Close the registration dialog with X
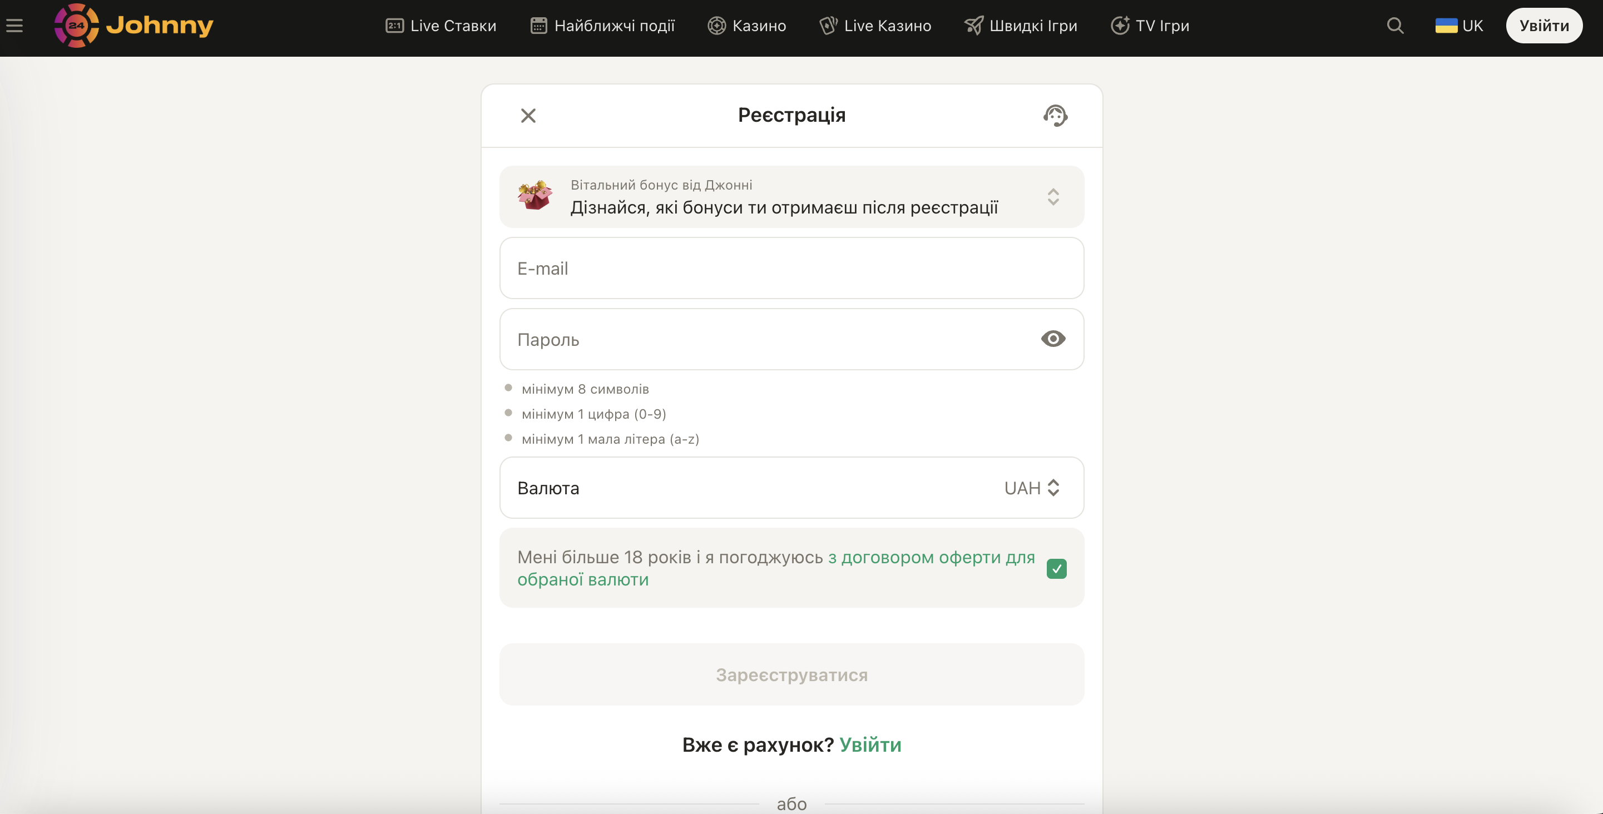 click(528, 116)
